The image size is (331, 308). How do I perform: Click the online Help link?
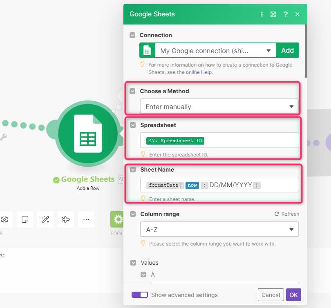coord(199,72)
